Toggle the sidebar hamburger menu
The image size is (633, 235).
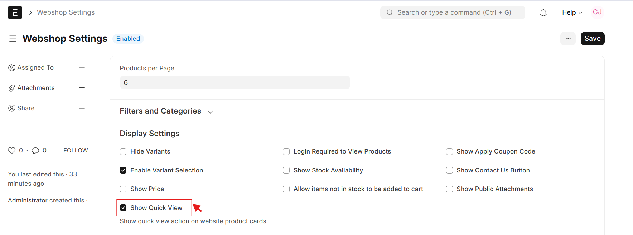13,39
